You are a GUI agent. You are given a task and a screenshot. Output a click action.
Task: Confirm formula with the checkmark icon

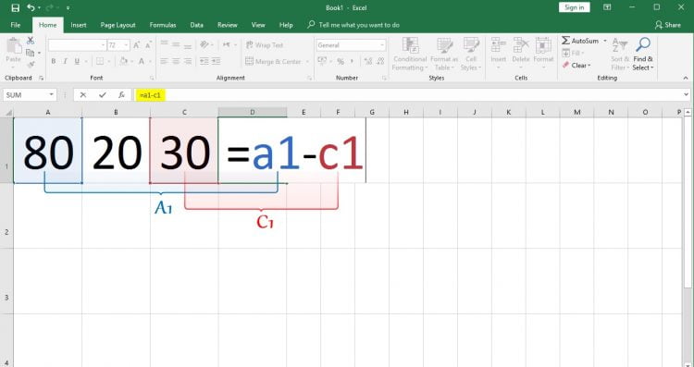coord(103,95)
